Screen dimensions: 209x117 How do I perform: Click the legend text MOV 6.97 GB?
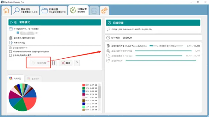91,85
